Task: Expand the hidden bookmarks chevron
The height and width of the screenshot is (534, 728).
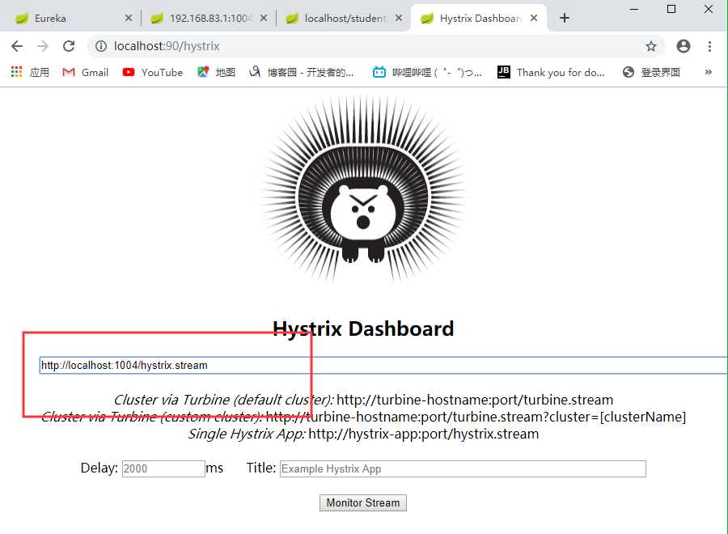Action: coord(708,72)
